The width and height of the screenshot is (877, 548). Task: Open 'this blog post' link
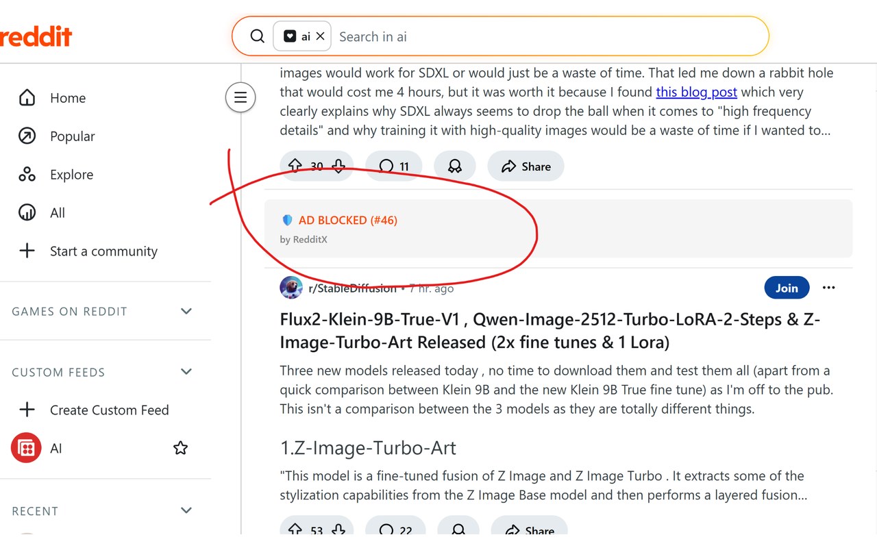(696, 92)
